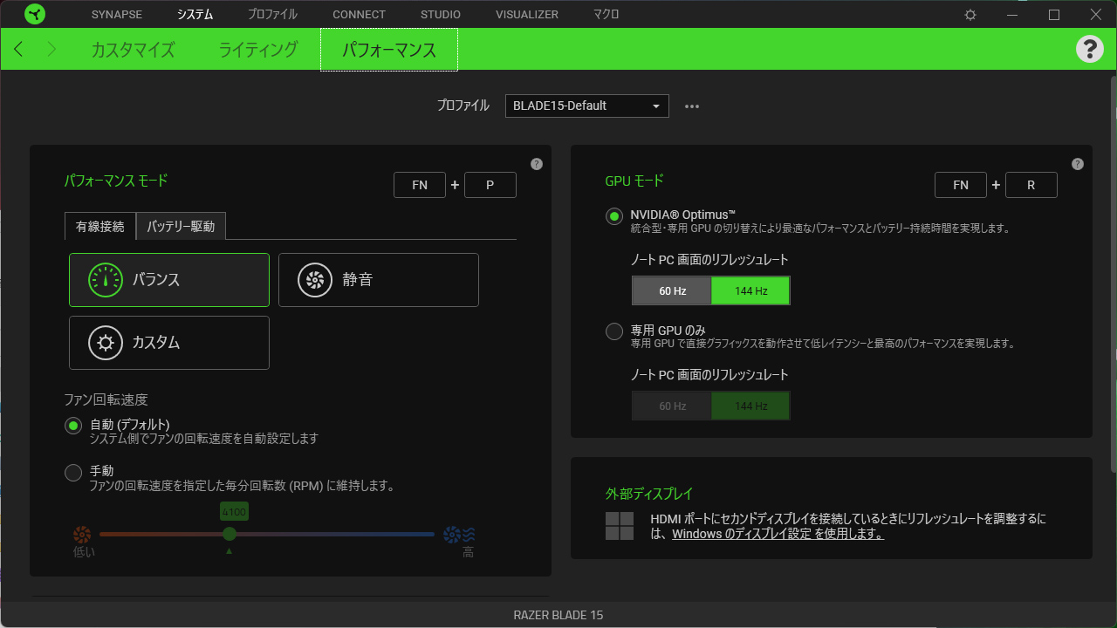Click the パフォーマンス モード heading
Image resolution: width=1117 pixels, height=628 pixels.
pos(116,181)
